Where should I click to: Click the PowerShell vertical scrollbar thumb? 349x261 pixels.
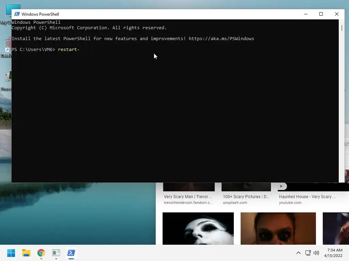point(342,28)
